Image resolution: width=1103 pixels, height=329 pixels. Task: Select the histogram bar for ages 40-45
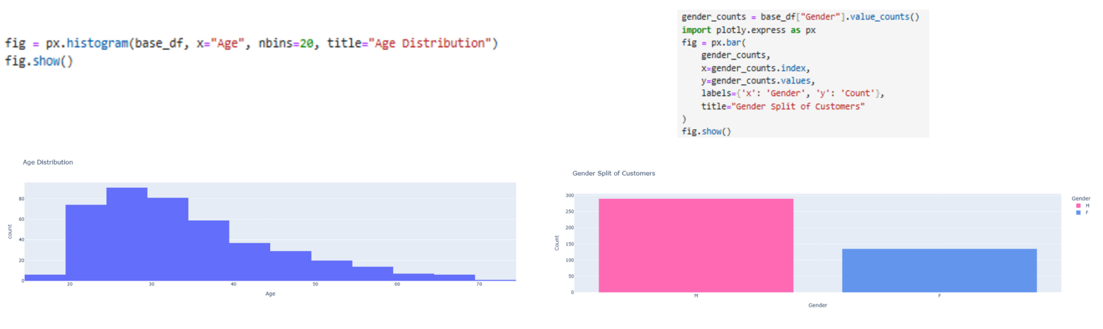pos(250,262)
